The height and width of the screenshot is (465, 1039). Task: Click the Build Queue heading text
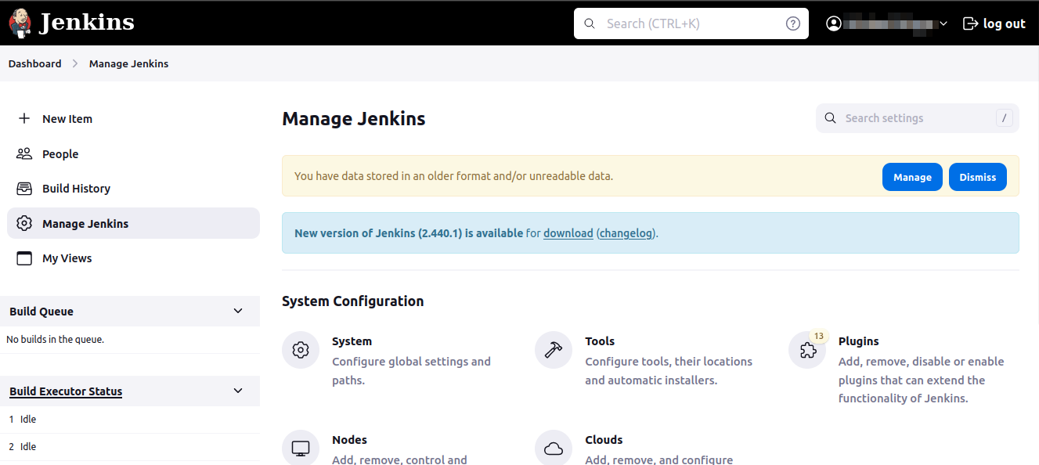pos(41,312)
